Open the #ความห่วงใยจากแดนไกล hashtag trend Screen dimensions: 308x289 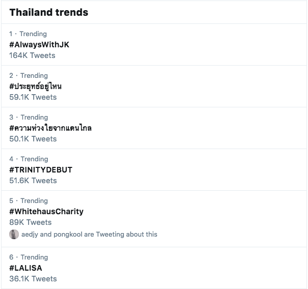pyautogui.click(x=50, y=128)
